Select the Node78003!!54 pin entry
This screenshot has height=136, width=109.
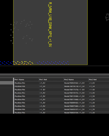tap(74, 113)
